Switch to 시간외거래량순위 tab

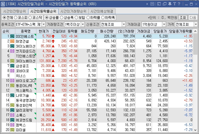73,11
